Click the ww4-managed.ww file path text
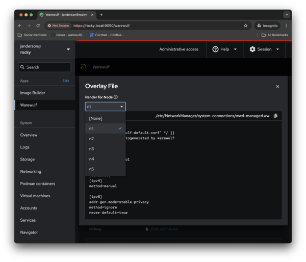Screen dimensions: 306x262 click(x=212, y=116)
